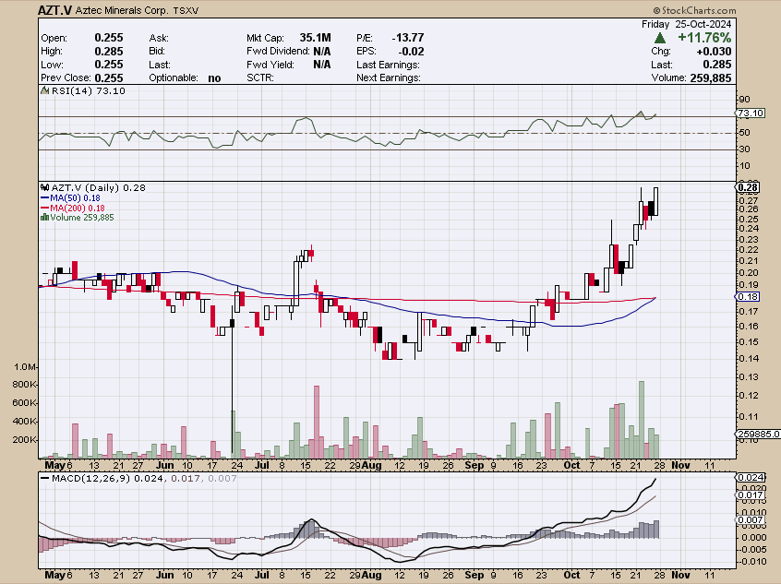Click the +11.76% percent change value

point(704,38)
